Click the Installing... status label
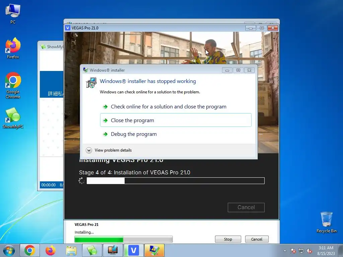The width and height of the screenshot is (343, 257). (84, 232)
